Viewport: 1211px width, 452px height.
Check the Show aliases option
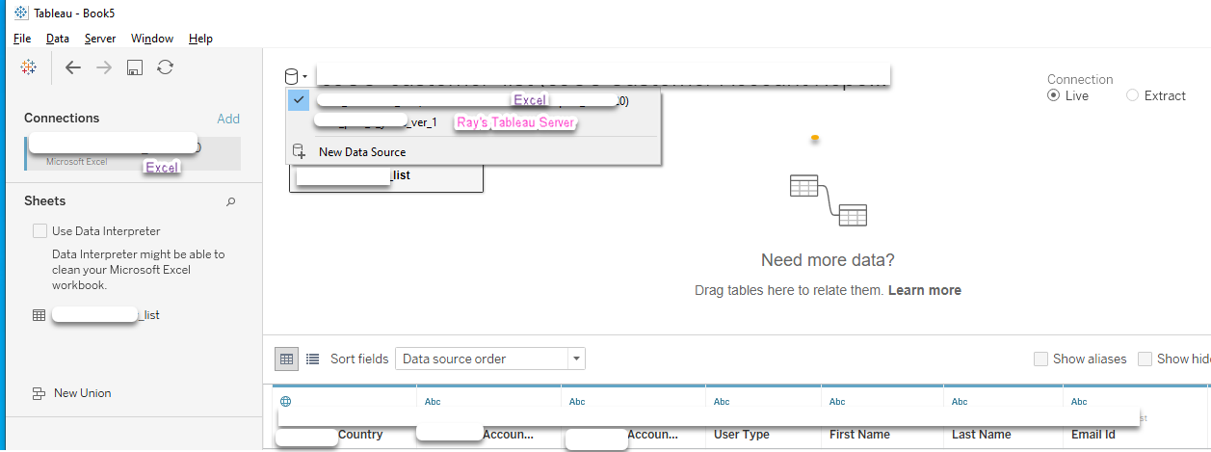tap(1040, 359)
